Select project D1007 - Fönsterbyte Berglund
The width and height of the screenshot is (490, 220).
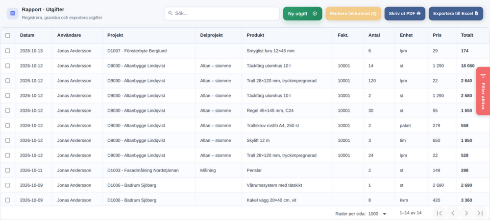point(137,51)
